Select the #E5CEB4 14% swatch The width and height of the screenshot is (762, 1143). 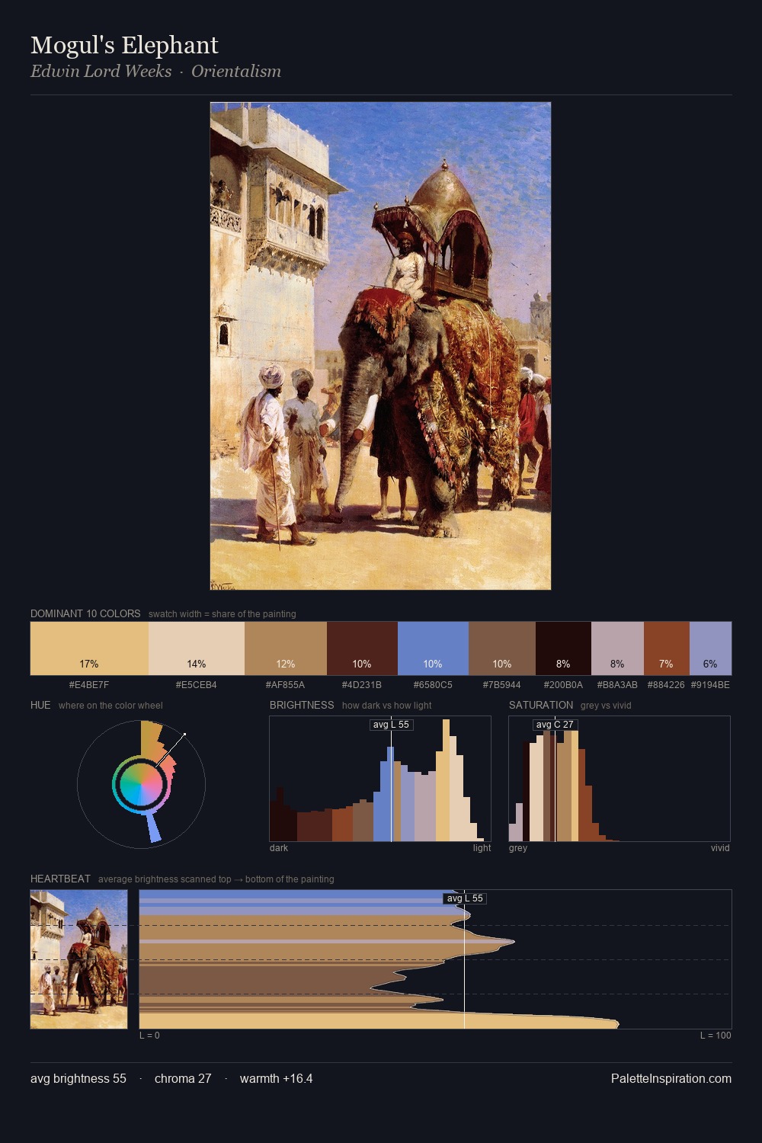tap(197, 648)
